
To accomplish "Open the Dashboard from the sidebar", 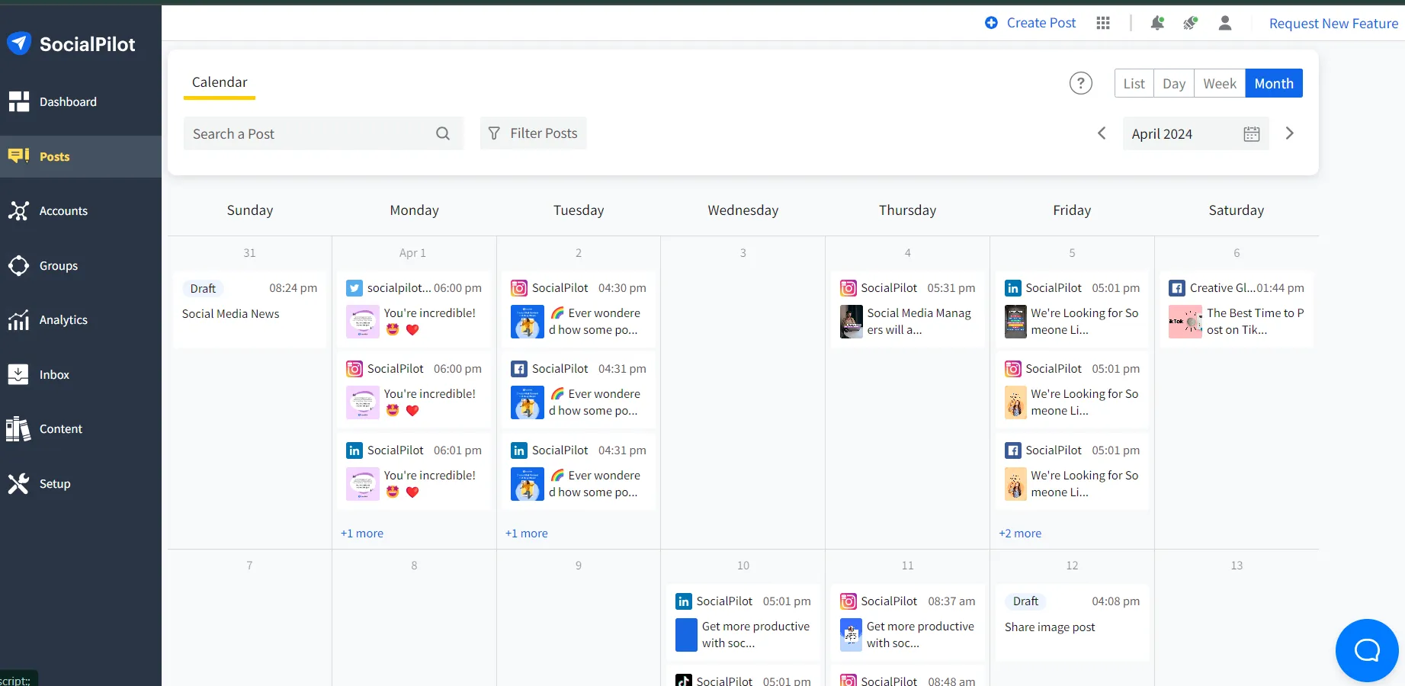I will tap(68, 101).
